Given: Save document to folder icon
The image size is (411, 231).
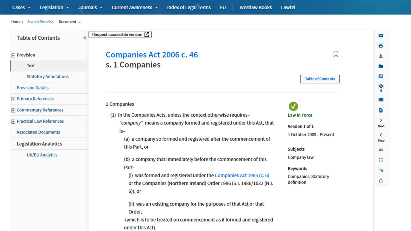Looking at the screenshot, I should click(381, 66).
